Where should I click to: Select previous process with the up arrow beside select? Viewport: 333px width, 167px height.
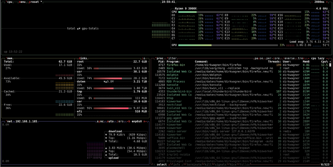click(154, 165)
